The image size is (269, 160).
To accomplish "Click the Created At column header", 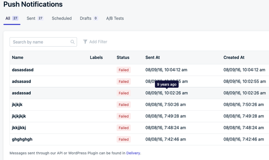I will tap(234, 58).
